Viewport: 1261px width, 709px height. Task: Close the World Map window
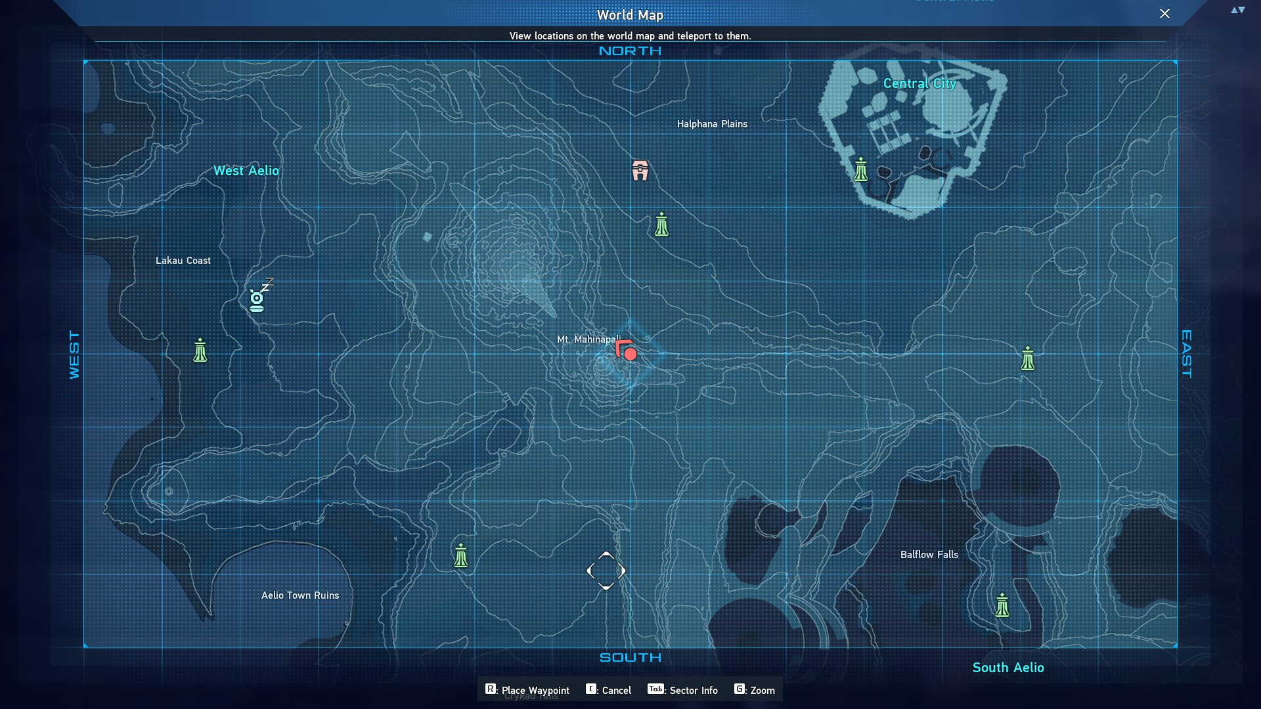coord(1164,14)
